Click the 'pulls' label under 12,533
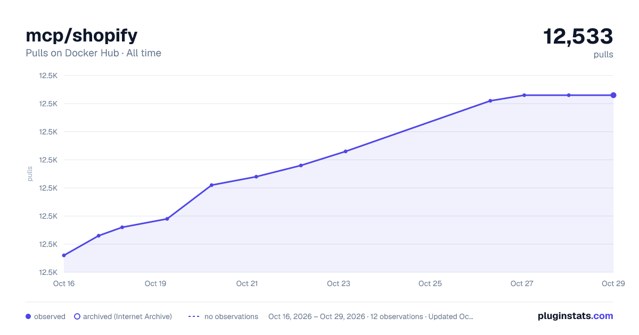 pyautogui.click(x=603, y=54)
